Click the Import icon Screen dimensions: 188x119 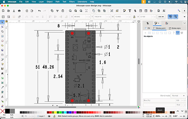point(27,11)
